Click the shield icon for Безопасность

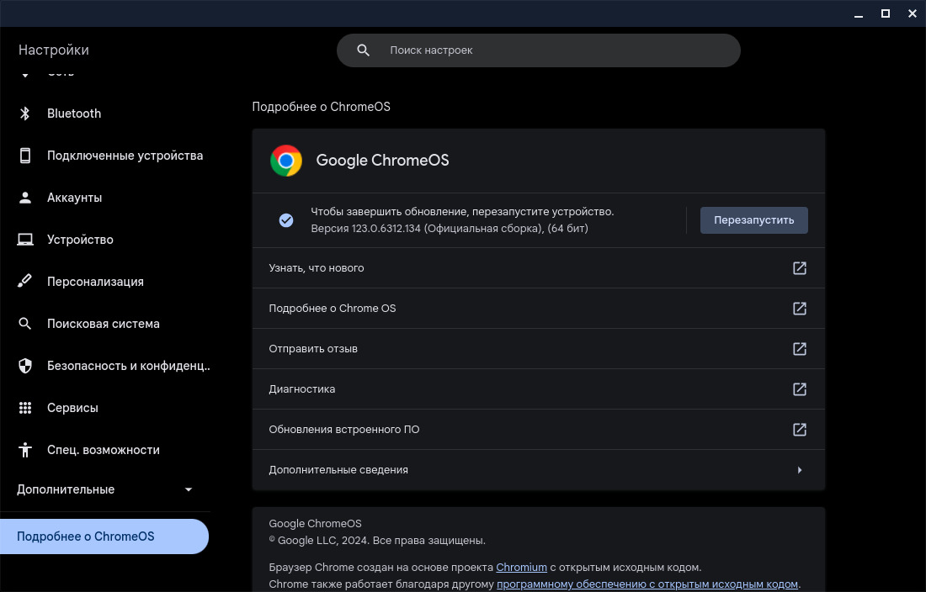(x=25, y=366)
